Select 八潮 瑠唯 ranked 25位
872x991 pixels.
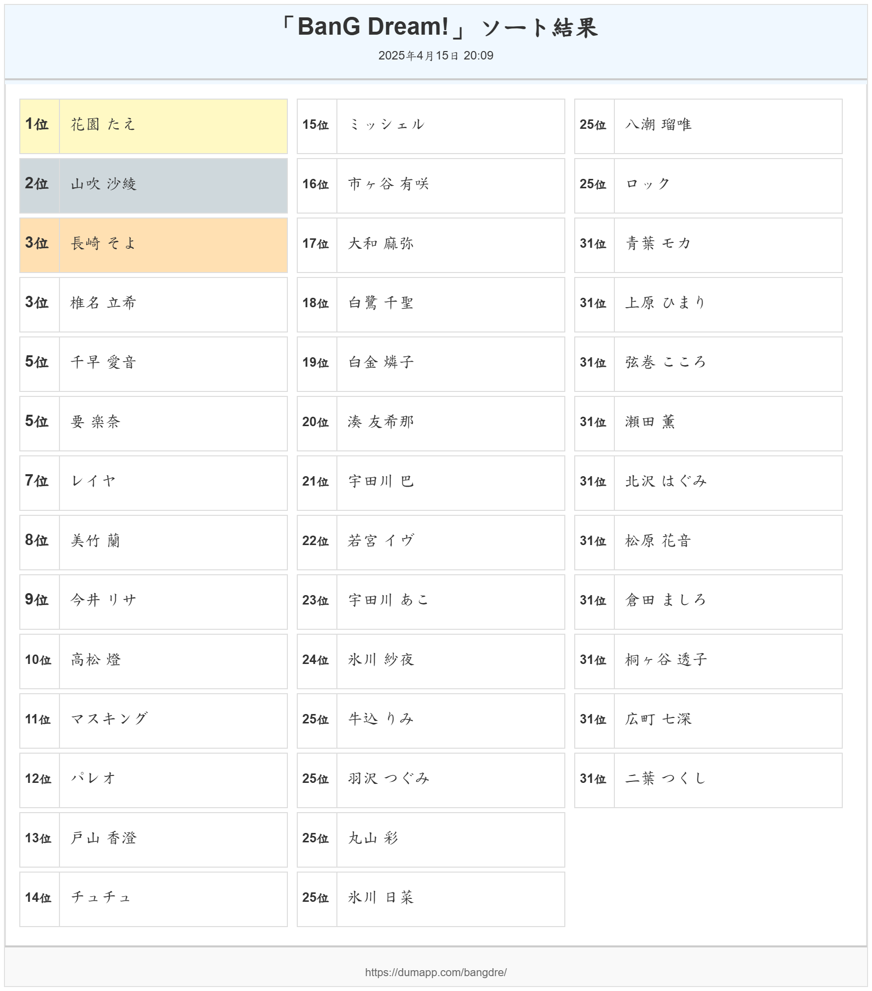pyautogui.click(x=658, y=124)
